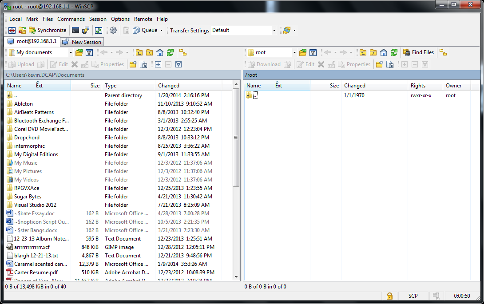Go to local root directory icon
The width and height of the screenshot is (484, 304).
point(149,52)
